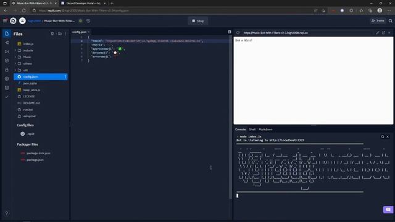Select the config.json editor tab
This screenshot has height=222, width=395.
click(80, 32)
